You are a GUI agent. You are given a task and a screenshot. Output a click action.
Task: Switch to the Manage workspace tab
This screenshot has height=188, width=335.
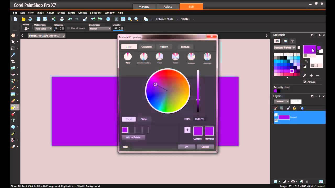(x=144, y=7)
